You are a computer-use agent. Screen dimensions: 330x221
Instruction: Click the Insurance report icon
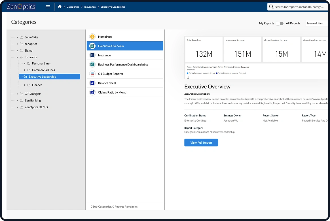pos(92,55)
